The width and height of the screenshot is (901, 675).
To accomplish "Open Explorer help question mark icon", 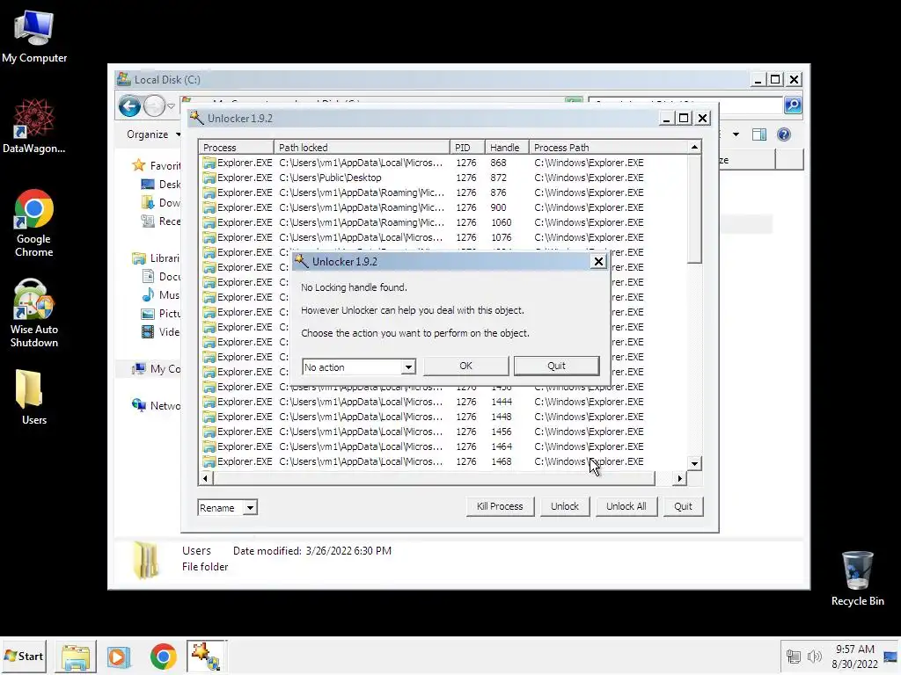I will coord(784,134).
